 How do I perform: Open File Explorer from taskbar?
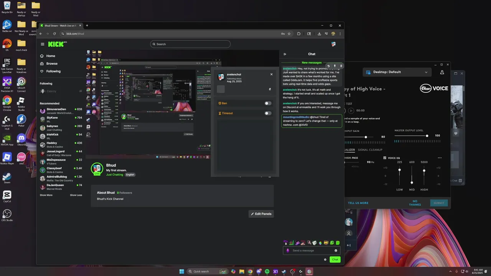tap(242, 271)
